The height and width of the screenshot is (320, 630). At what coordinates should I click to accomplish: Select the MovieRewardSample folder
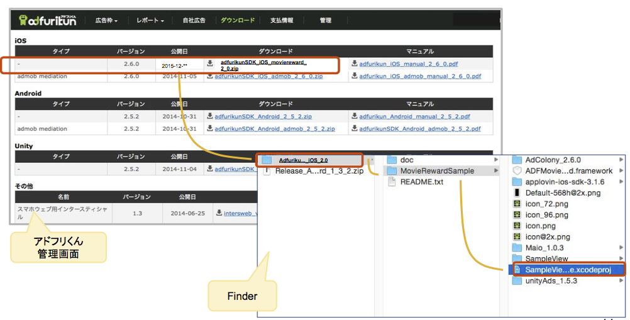(437, 171)
